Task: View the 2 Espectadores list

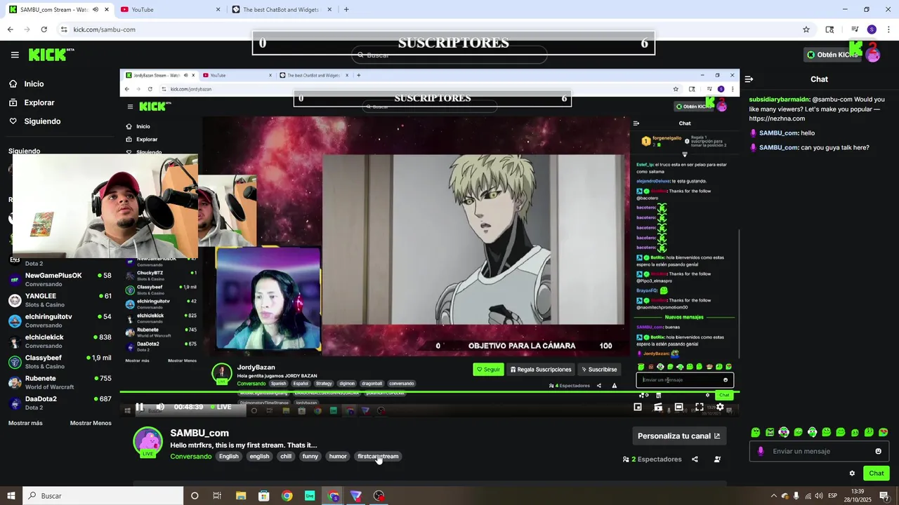Action: (x=652, y=459)
